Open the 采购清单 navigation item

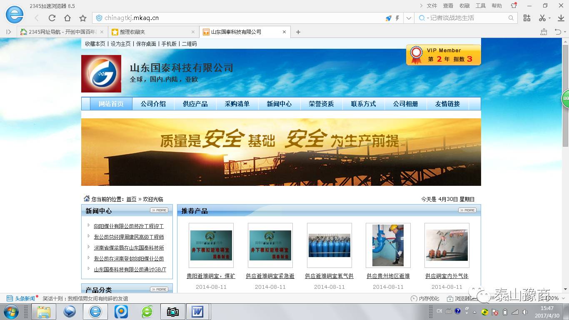click(x=237, y=104)
